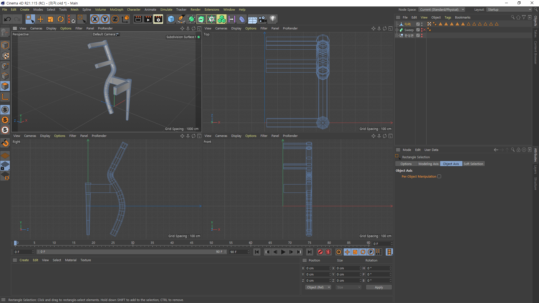Add a Camera object

click(x=262, y=19)
